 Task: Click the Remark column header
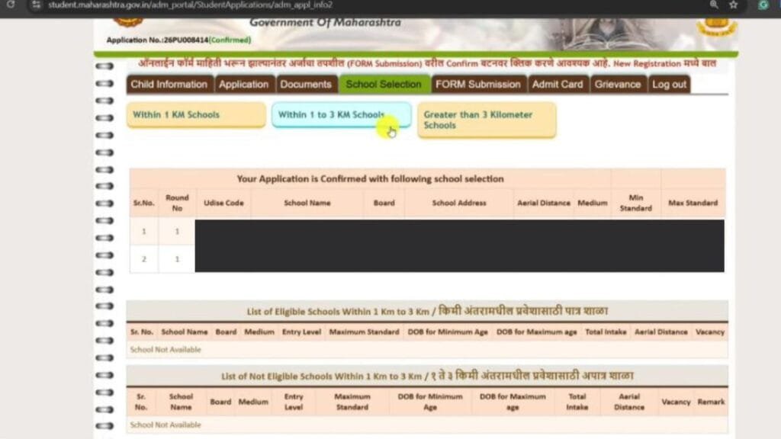(711, 402)
